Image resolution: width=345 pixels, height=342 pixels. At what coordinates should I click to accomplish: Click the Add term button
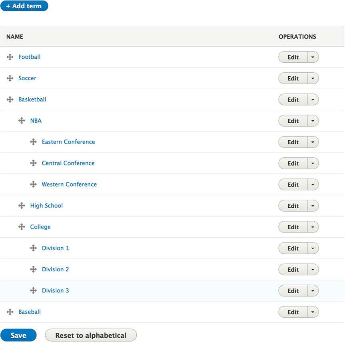[x=24, y=6]
